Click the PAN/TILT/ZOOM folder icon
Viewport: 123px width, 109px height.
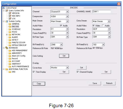[x=10, y=42]
